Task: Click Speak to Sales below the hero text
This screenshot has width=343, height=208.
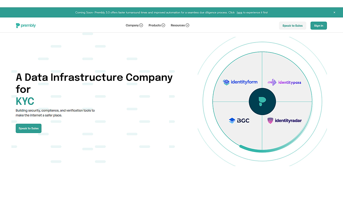Action: [x=28, y=128]
